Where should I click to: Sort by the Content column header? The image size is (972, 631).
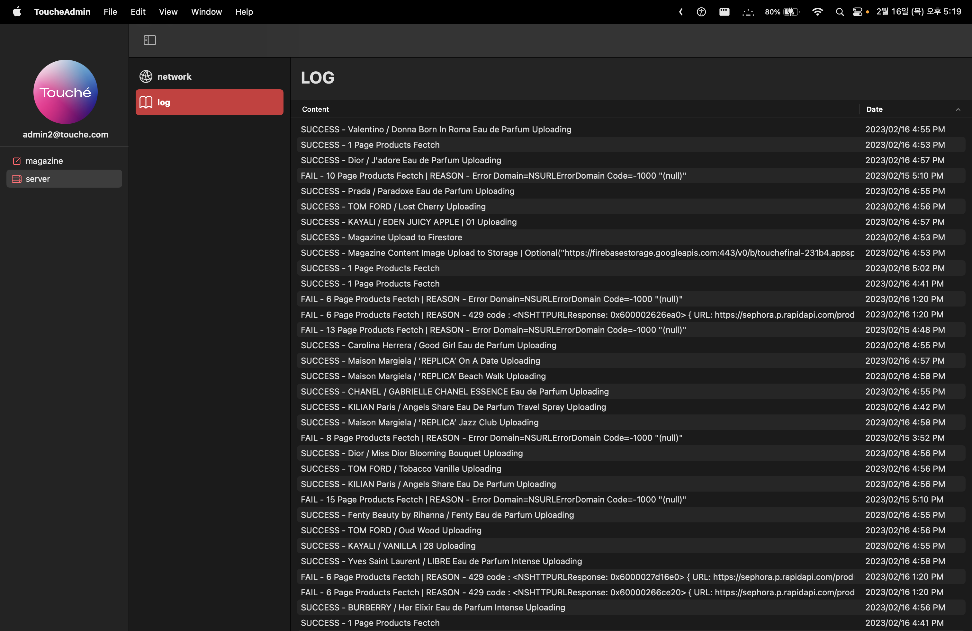[x=315, y=109]
